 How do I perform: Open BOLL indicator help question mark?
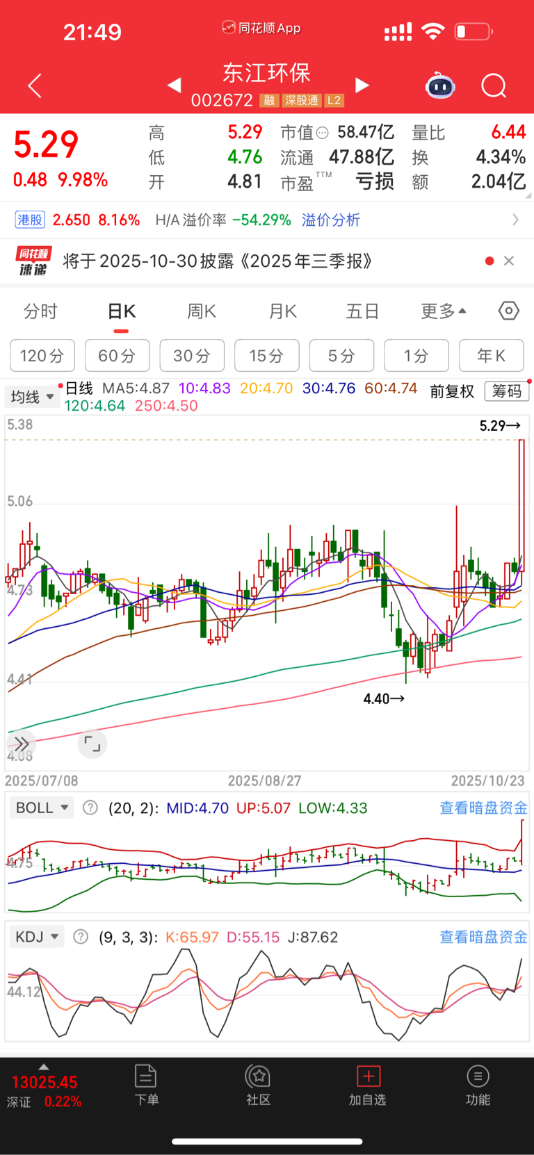click(x=90, y=808)
